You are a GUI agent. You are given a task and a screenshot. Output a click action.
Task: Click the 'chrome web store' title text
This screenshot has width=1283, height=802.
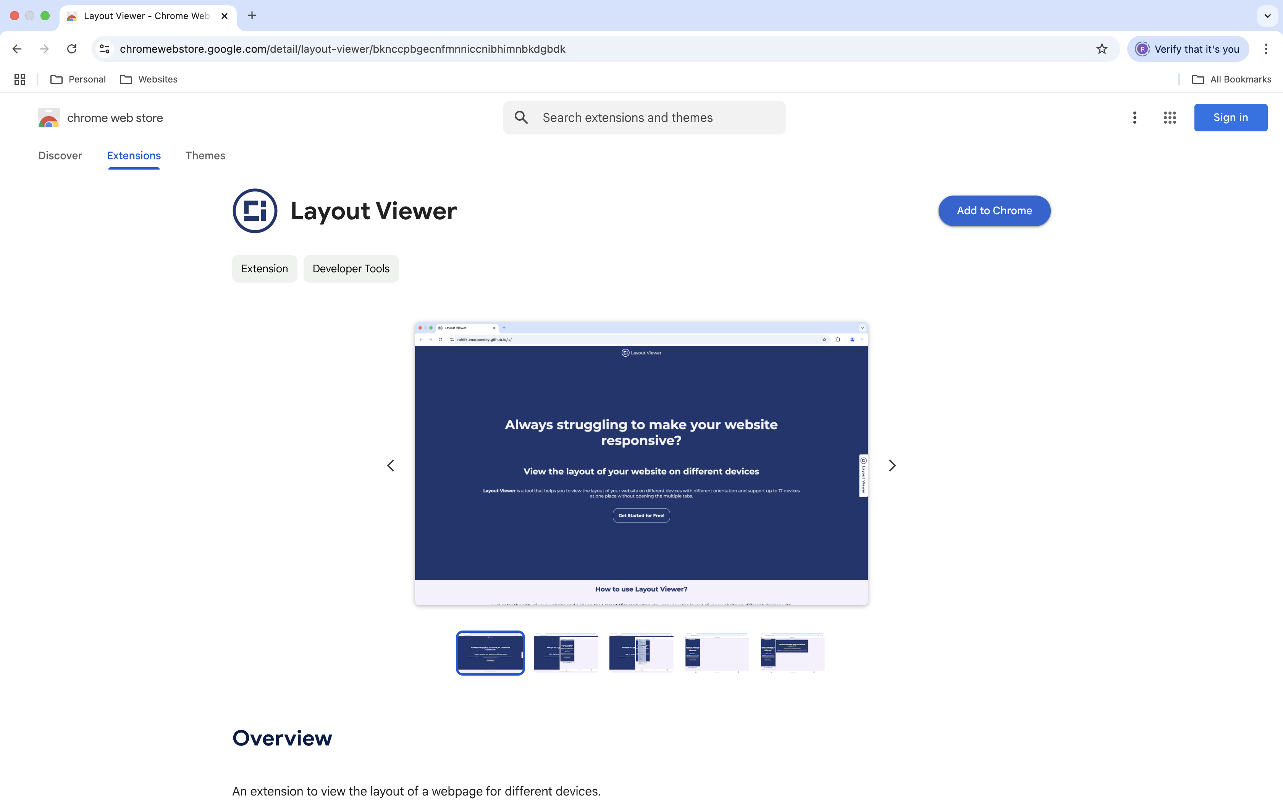[x=115, y=118]
